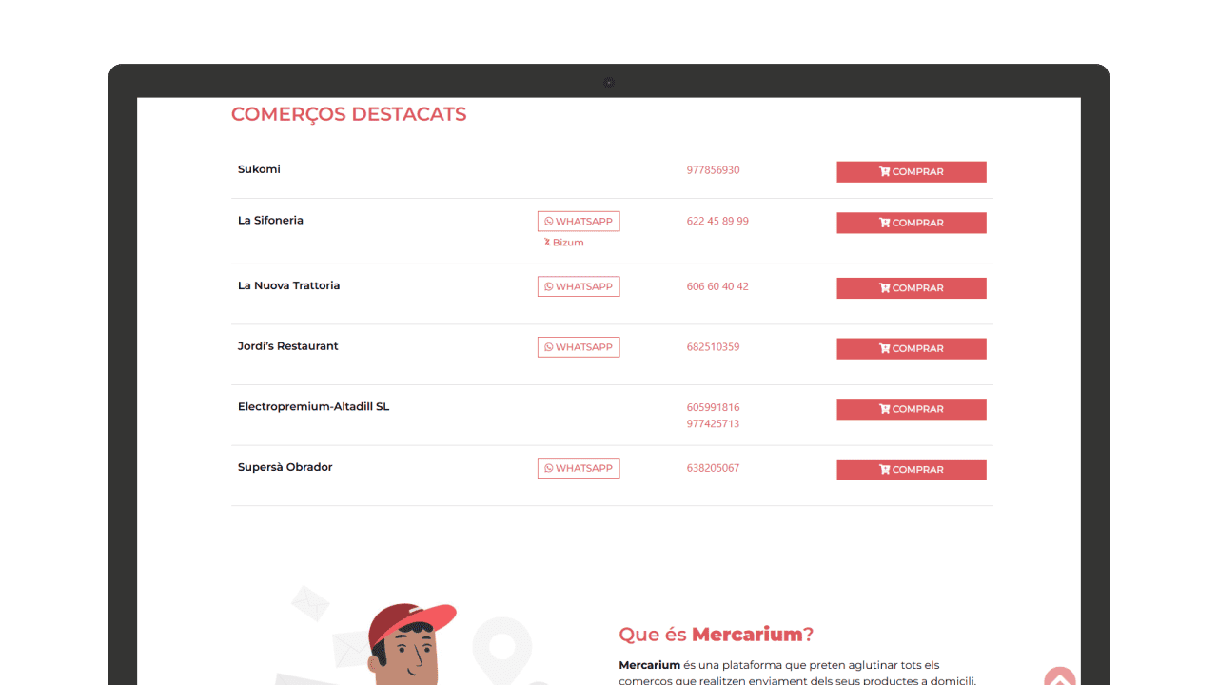
Task: Open La Nuova Trattoria shop name
Action: pyautogui.click(x=288, y=285)
